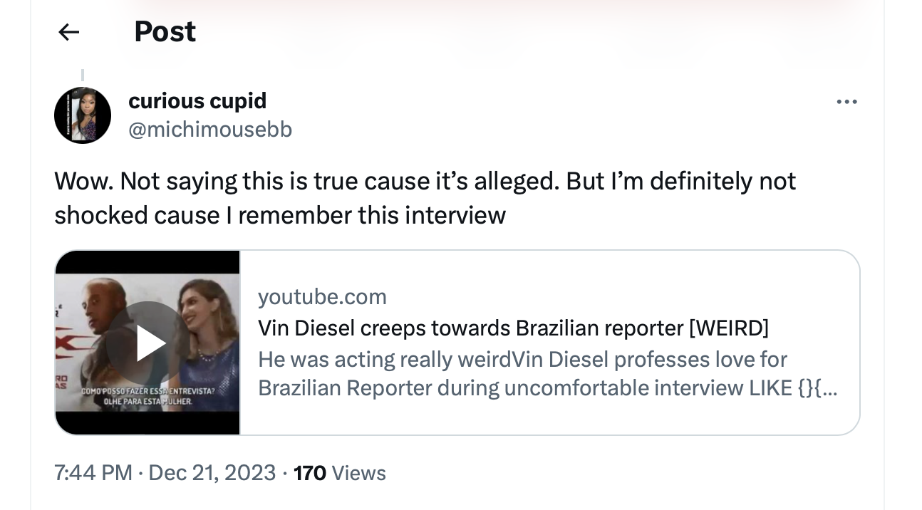Open the three-dot more options menu
922x510 pixels.
click(x=846, y=103)
